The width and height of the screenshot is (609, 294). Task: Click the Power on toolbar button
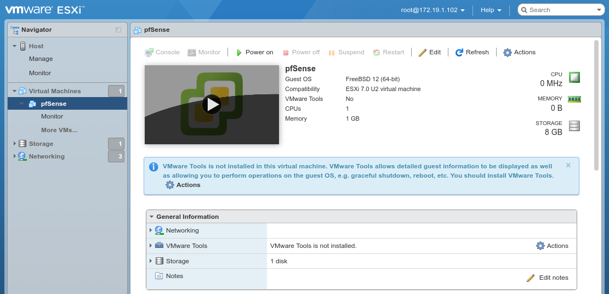coord(254,52)
